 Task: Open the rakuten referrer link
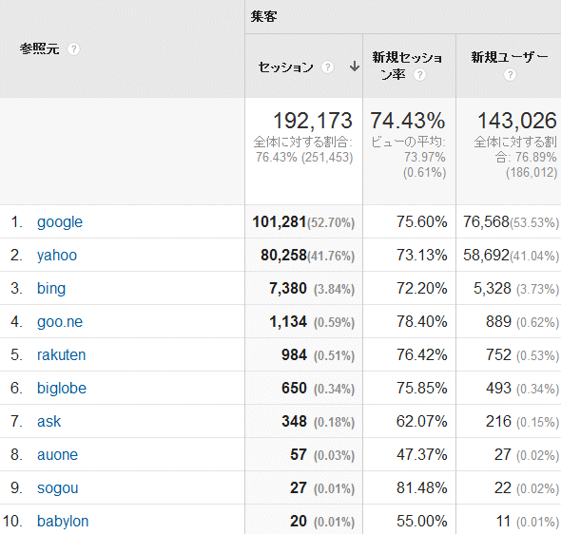(x=61, y=355)
